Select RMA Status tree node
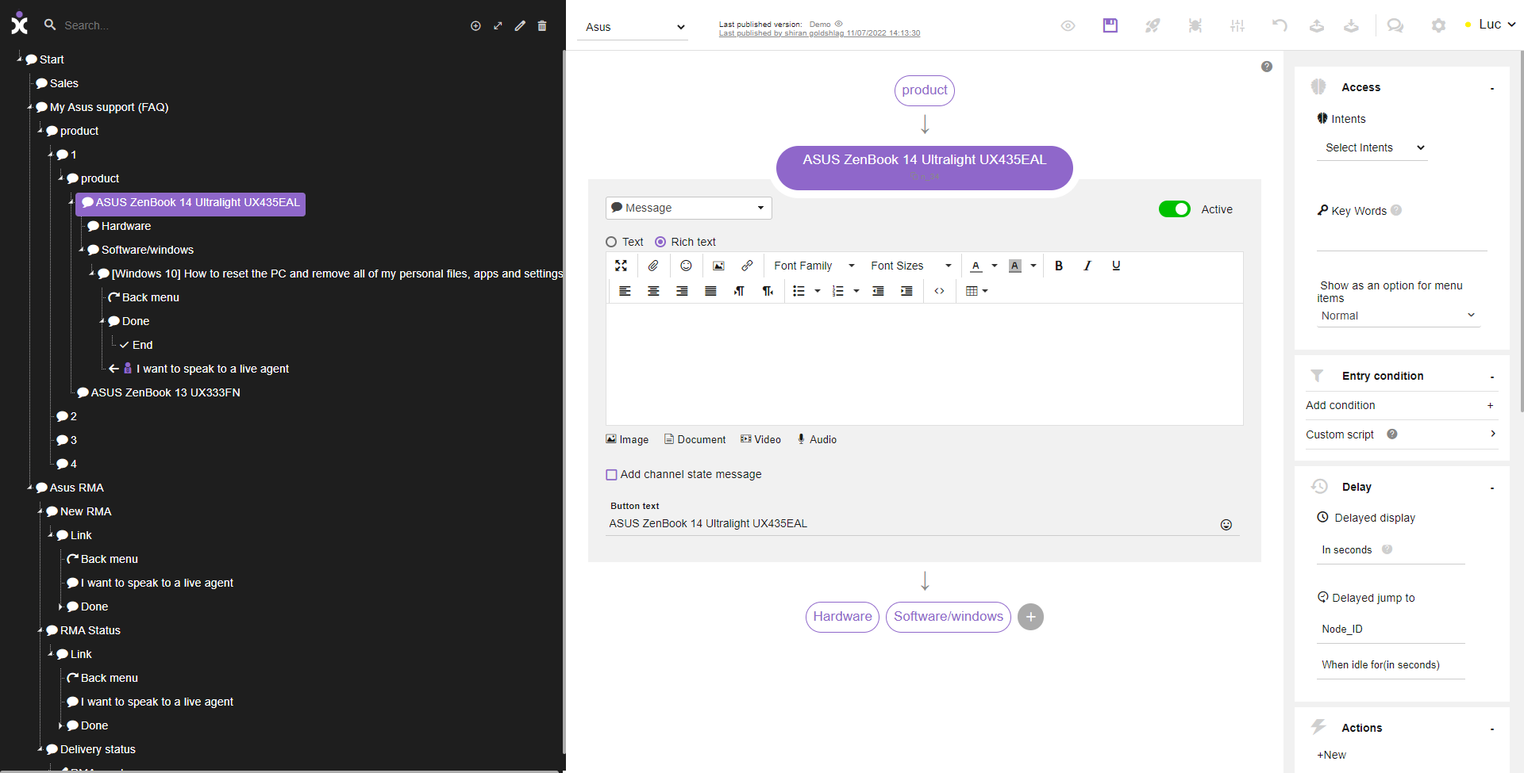The height and width of the screenshot is (773, 1524). click(x=90, y=630)
